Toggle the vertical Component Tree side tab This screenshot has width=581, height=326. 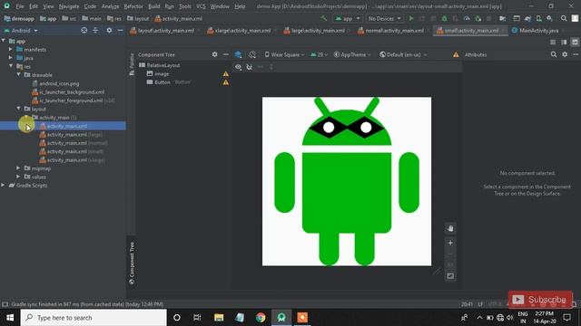(x=132, y=264)
